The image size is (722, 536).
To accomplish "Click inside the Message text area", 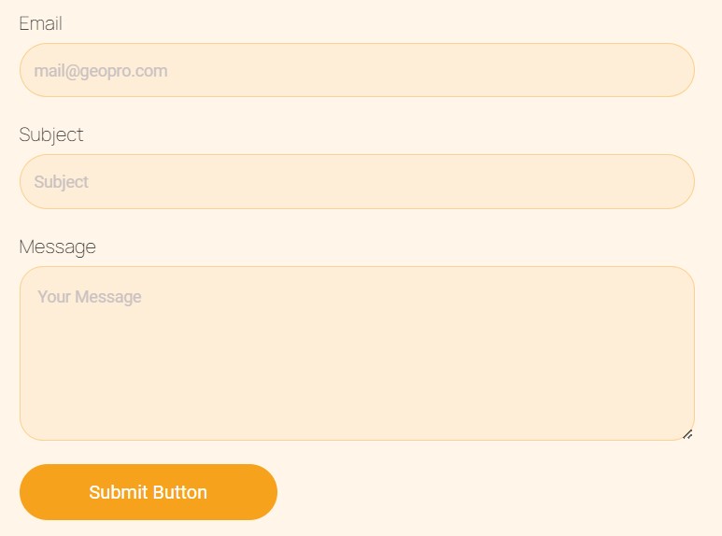I will click(x=357, y=353).
